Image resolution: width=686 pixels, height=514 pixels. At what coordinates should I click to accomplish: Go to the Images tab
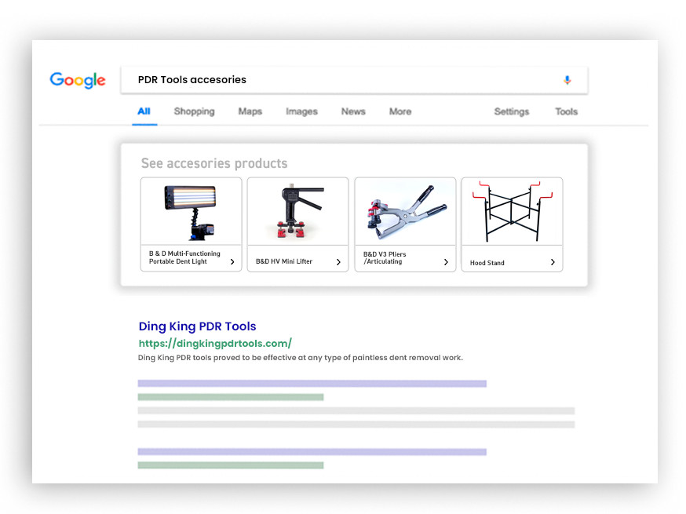tap(301, 111)
